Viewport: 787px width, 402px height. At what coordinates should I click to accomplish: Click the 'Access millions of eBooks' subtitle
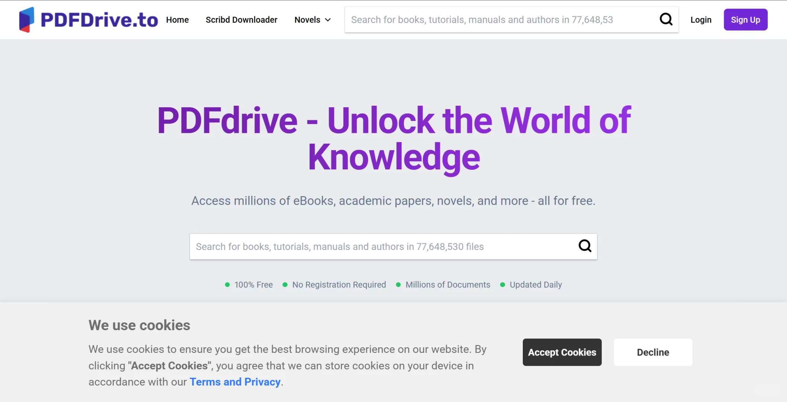click(x=393, y=201)
